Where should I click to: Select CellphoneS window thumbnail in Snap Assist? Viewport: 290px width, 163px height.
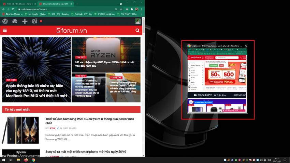[x=217, y=80]
